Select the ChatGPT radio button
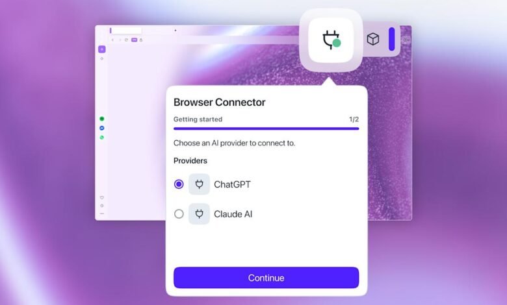 (x=179, y=184)
